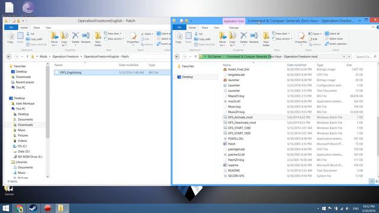Click Properties in the Patch window ribbon
379x213 pixels.
click(133, 39)
